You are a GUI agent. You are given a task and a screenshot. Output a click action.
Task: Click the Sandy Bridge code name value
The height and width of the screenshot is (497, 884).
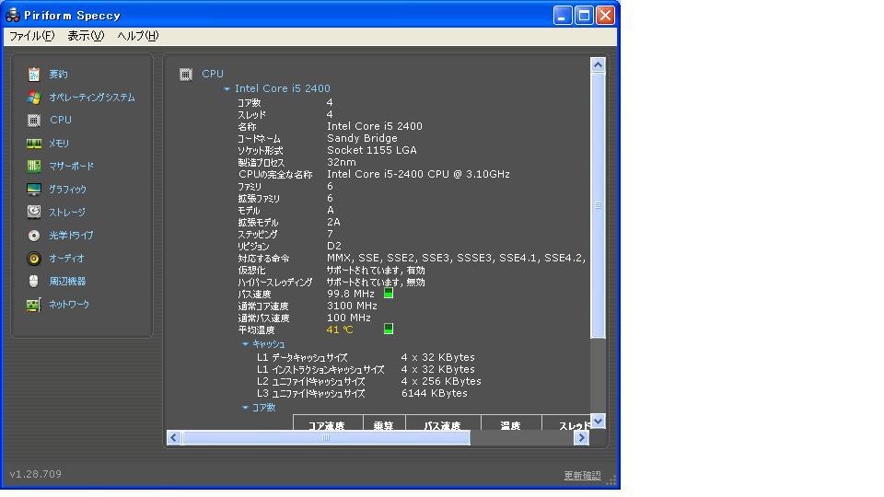coord(362,138)
